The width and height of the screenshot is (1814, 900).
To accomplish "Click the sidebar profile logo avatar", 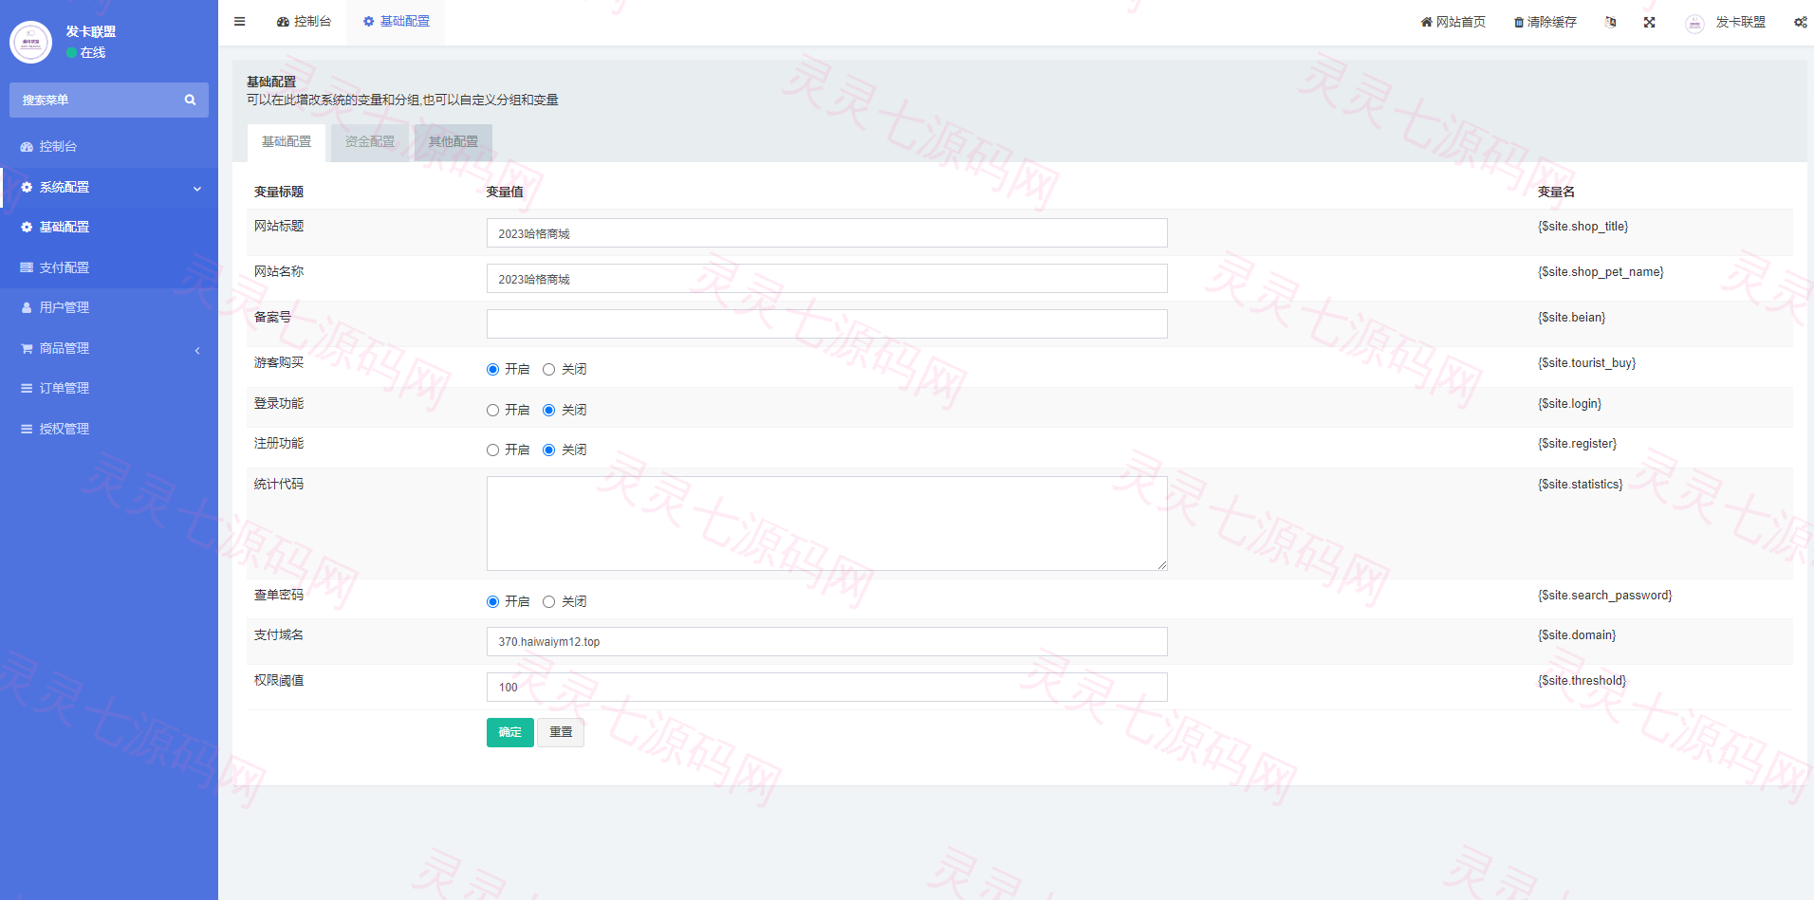I will pyautogui.click(x=30, y=42).
